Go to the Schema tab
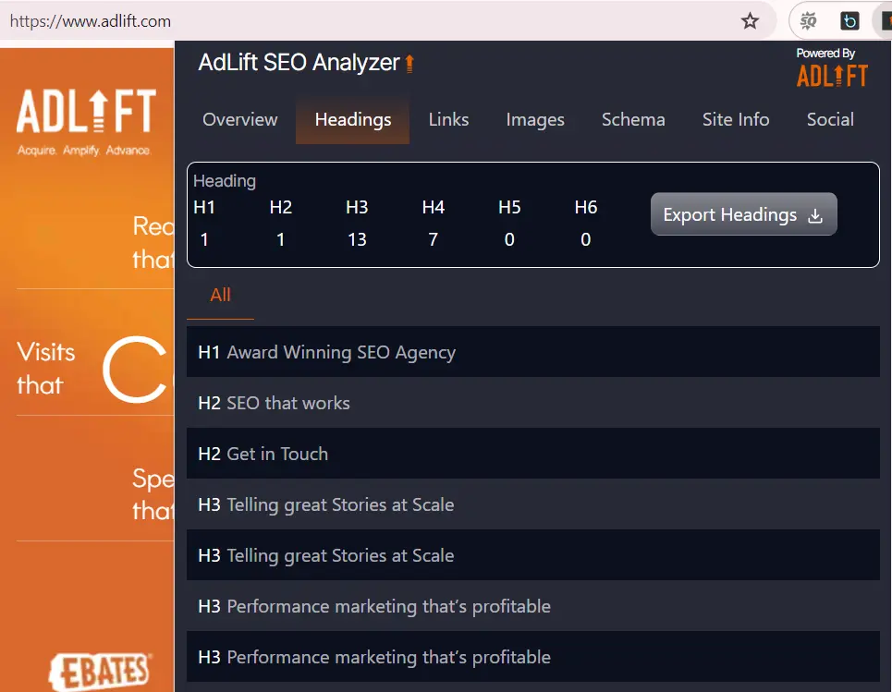This screenshot has height=692, width=892. point(633,120)
